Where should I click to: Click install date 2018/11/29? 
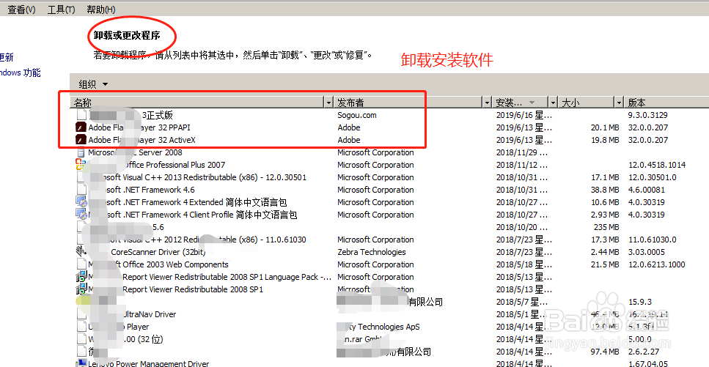pos(522,152)
